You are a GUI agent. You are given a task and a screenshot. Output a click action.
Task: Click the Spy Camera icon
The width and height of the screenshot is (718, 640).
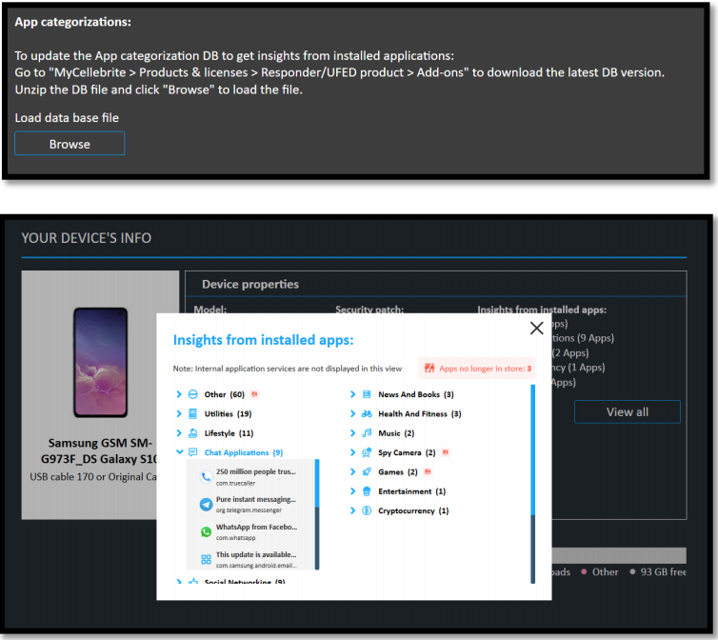(367, 452)
